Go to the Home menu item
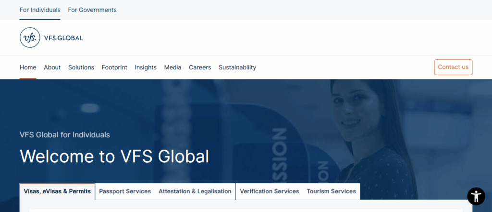This screenshot has width=492, height=212. (28, 67)
